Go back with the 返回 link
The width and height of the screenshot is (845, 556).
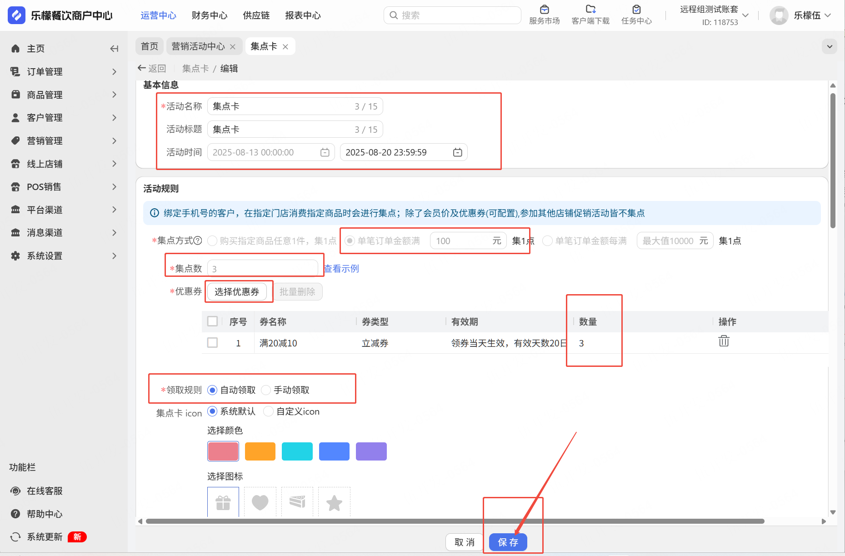click(x=152, y=68)
